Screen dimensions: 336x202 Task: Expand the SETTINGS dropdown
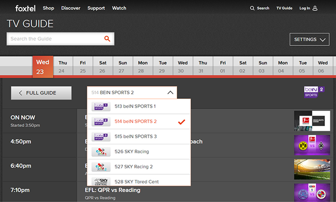(310, 39)
